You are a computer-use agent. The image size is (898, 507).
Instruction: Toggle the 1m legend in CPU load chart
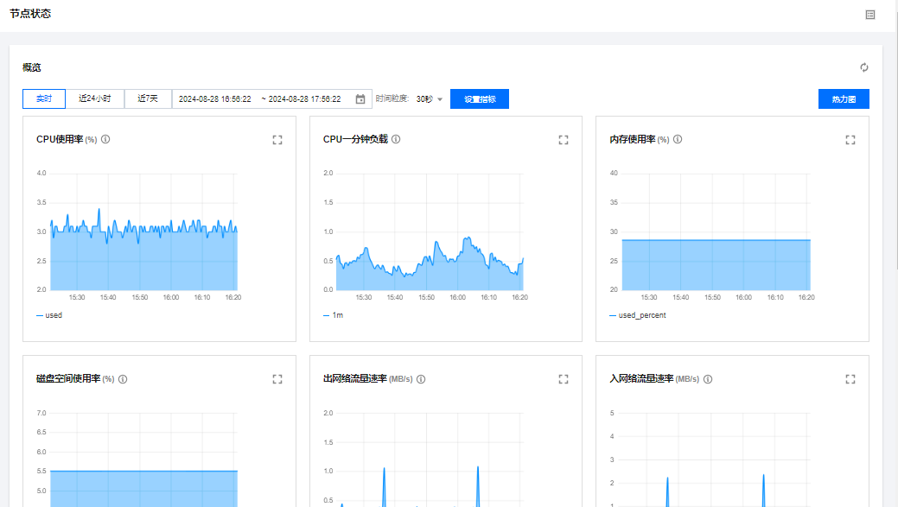(x=334, y=315)
